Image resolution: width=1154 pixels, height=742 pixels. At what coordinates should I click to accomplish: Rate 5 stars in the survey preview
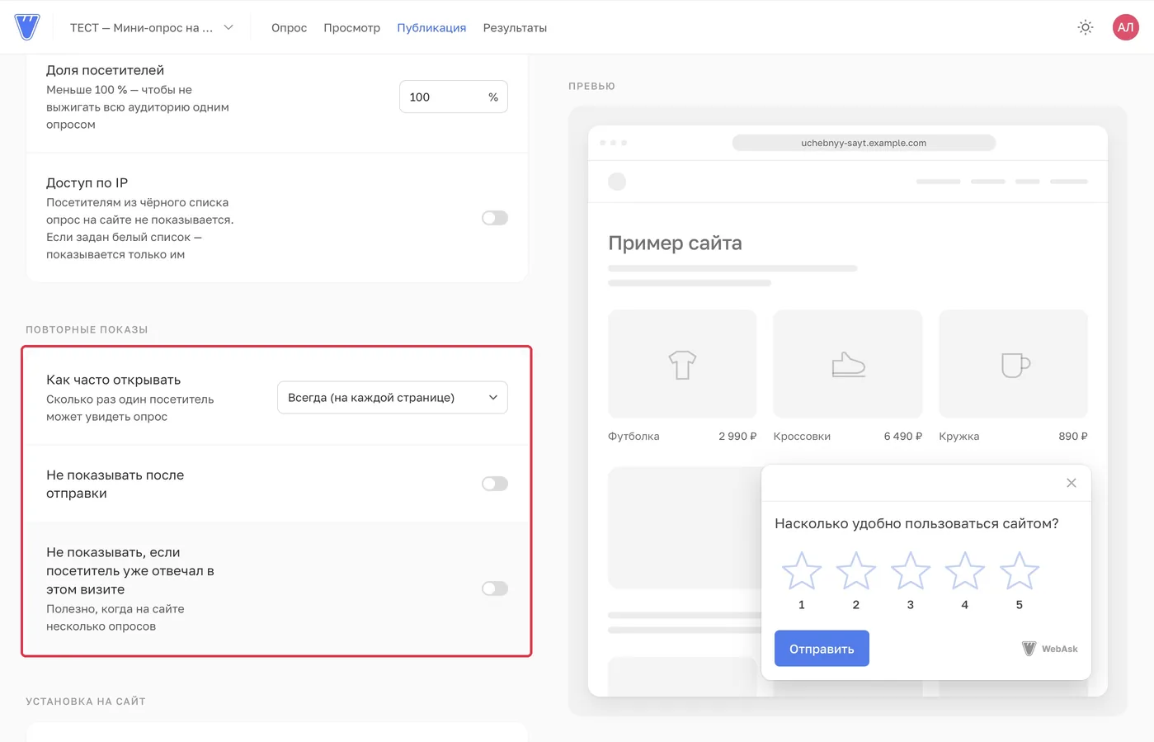tap(1020, 571)
